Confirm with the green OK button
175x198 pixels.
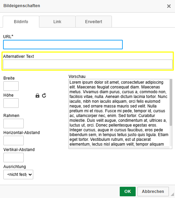click(128, 192)
